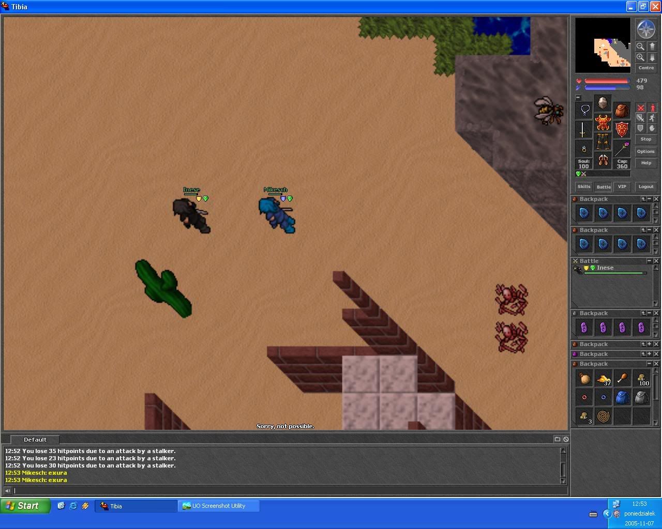Select chase opponent mode (running figure)
This screenshot has width=662, height=529.
[x=652, y=118]
